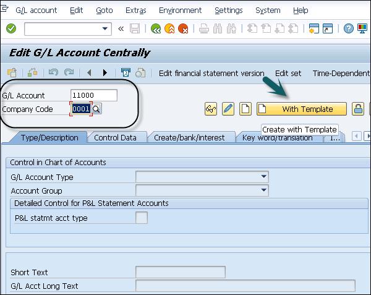Click the orange Exit icon
This screenshot has width=371, height=295.
169,28
